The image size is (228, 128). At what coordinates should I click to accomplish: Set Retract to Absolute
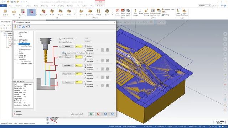[x=85, y=57]
